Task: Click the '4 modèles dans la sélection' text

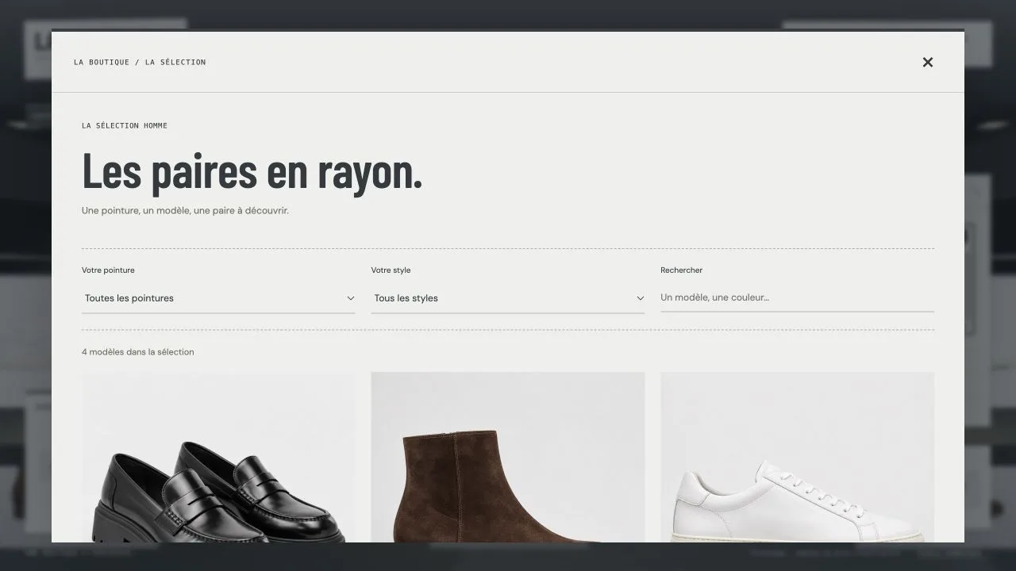Action: pyautogui.click(x=138, y=352)
